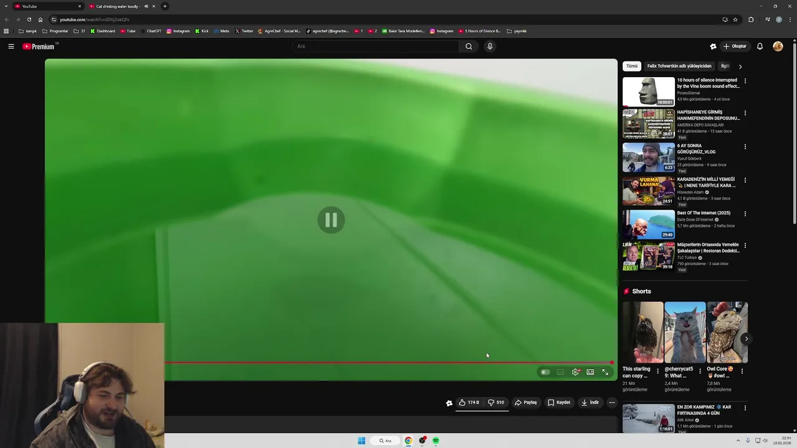797x448 pixels.
Task: Open options for 10 hours of silence video
Action: (745, 81)
